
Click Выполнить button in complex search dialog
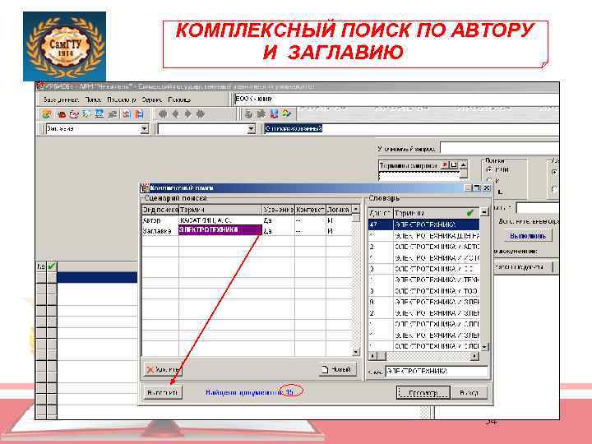click(x=162, y=392)
